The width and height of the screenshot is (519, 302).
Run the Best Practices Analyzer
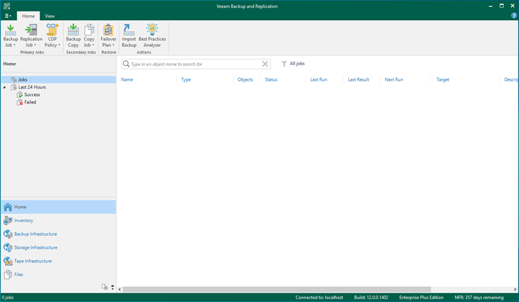[152, 35]
